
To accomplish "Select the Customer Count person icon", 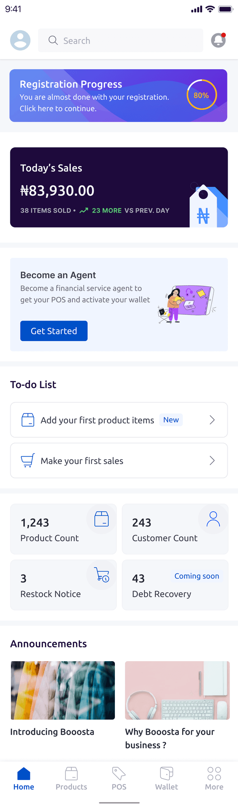I will click(212, 519).
